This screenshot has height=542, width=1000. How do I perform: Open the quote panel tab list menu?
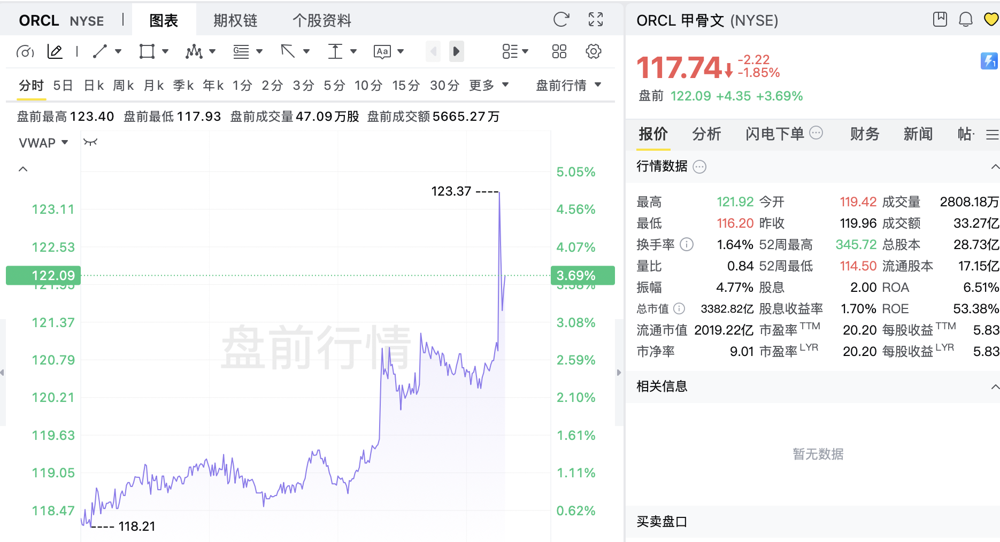click(x=992, y=134)
